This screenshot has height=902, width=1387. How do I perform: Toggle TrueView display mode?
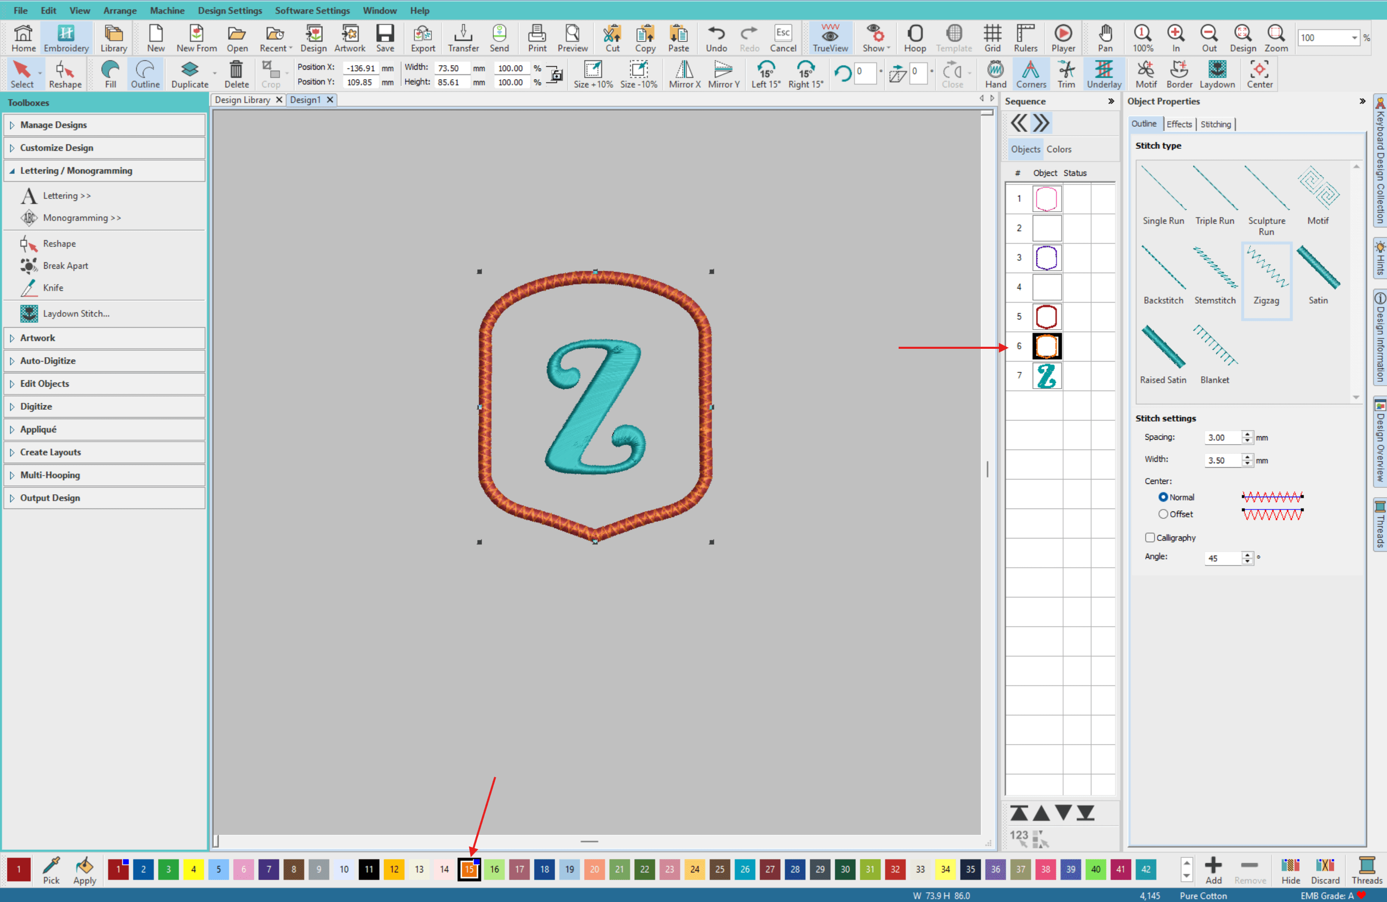(x=830, y=38)
